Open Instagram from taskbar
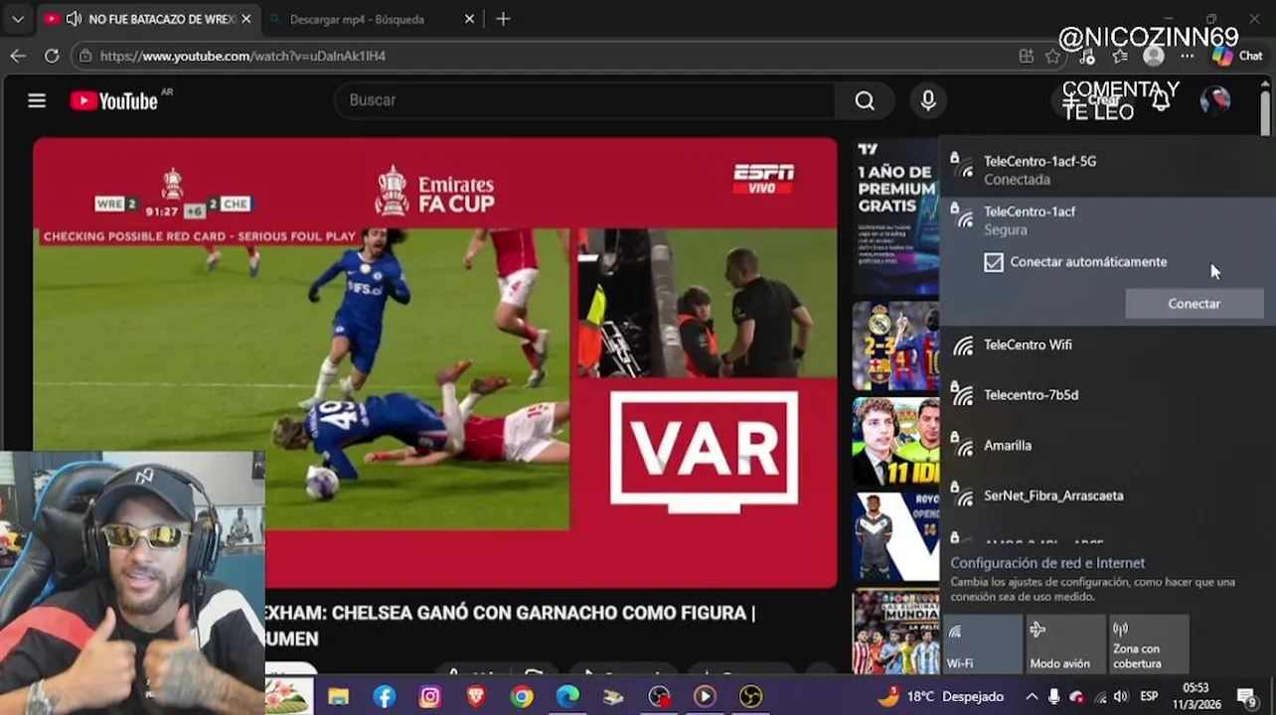The image size is (1276, 715). tap(430, 697)
